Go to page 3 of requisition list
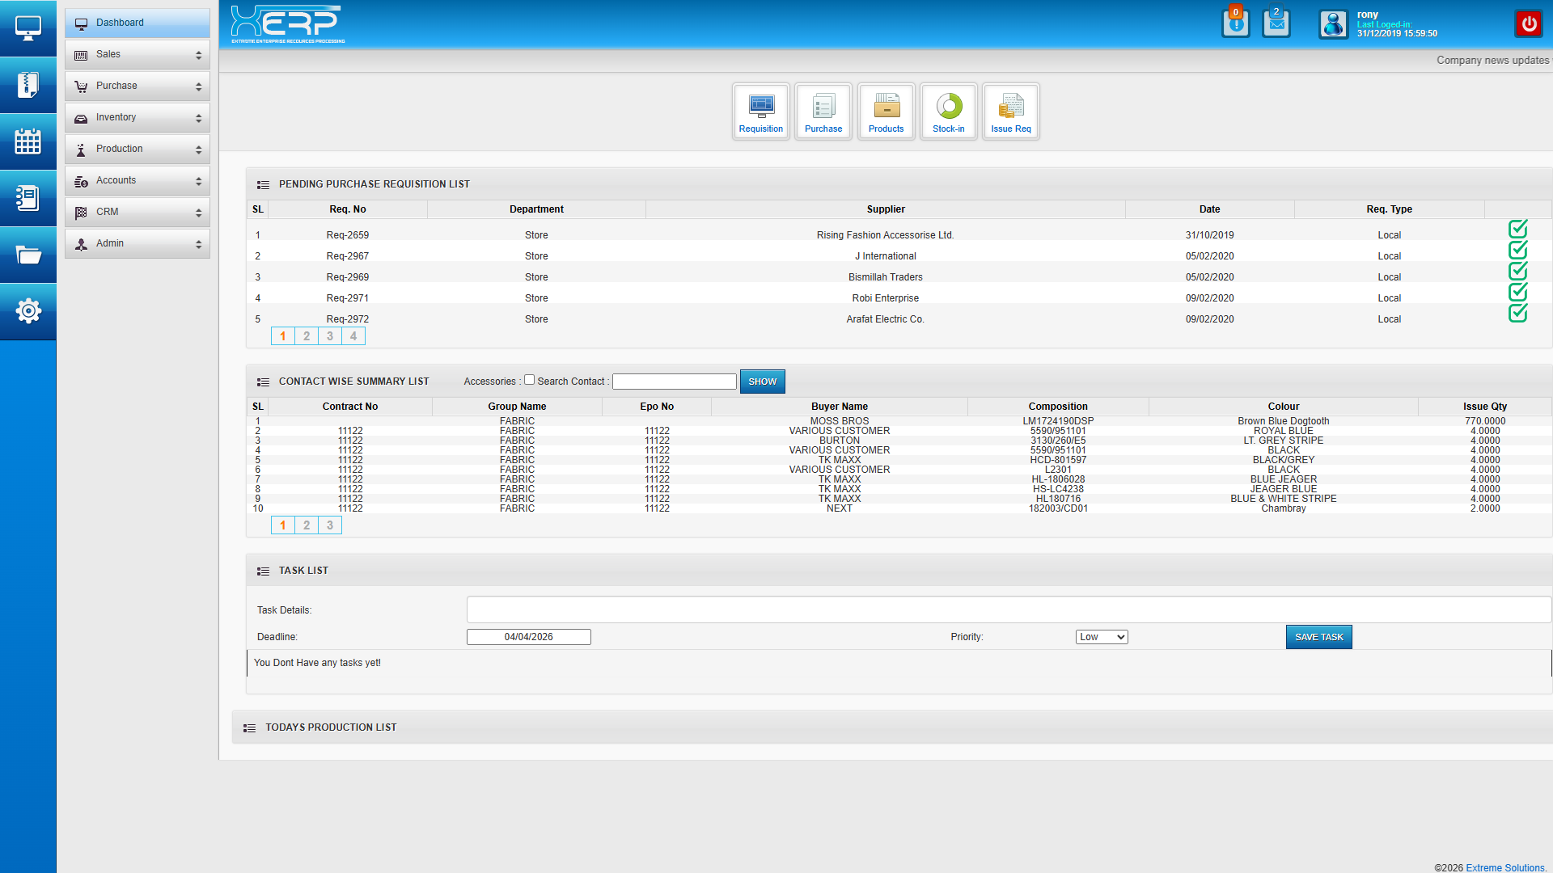1553x873 pixels. pos(329,336)
